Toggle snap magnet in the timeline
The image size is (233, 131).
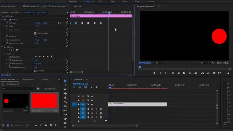80,87
